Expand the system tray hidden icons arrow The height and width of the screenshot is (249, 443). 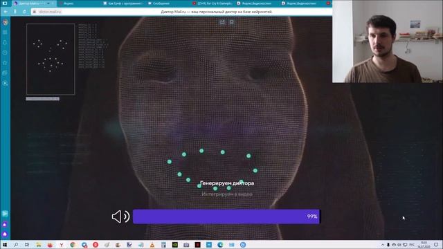[383, 245]
